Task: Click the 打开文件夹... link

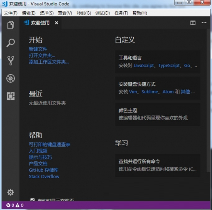Action: pyautogui.click(x=42, y=55)
